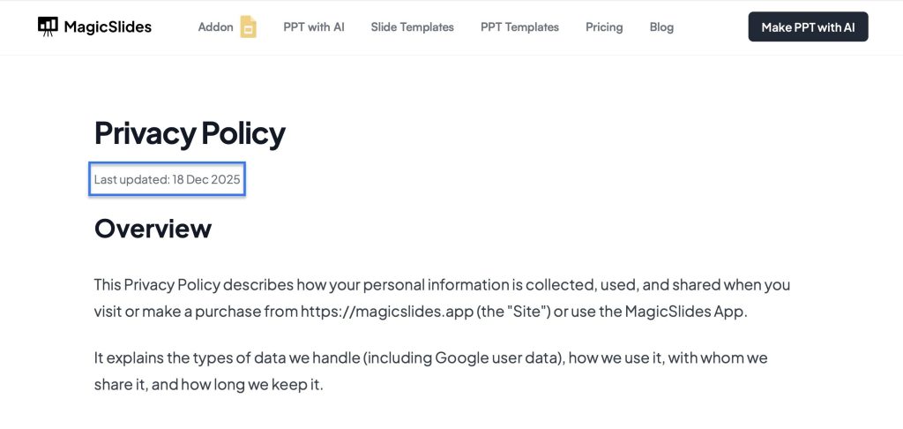
Task: Navigate to PPT Templates
Action: (519, 27)
